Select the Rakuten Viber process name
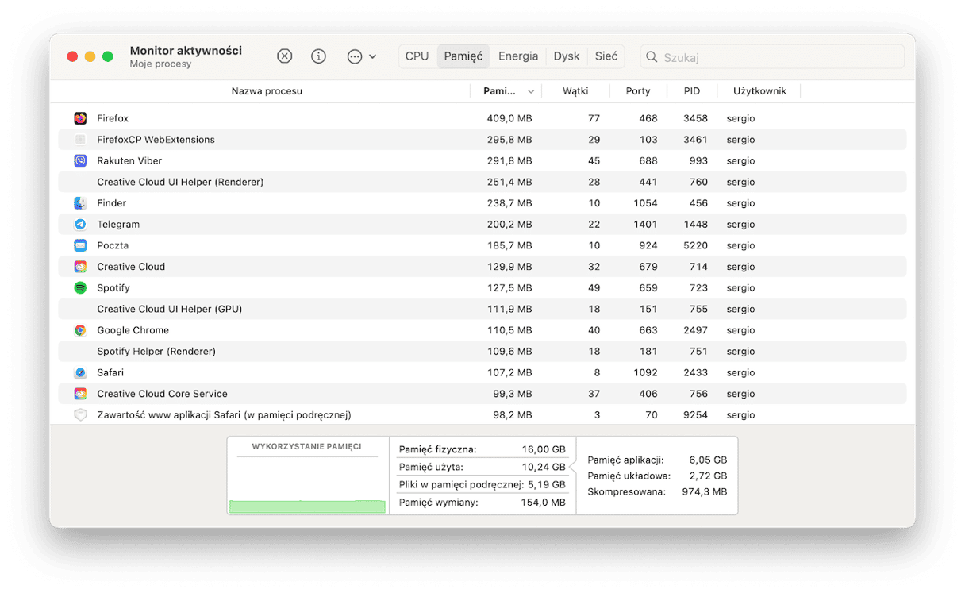 tap(129, 160)
